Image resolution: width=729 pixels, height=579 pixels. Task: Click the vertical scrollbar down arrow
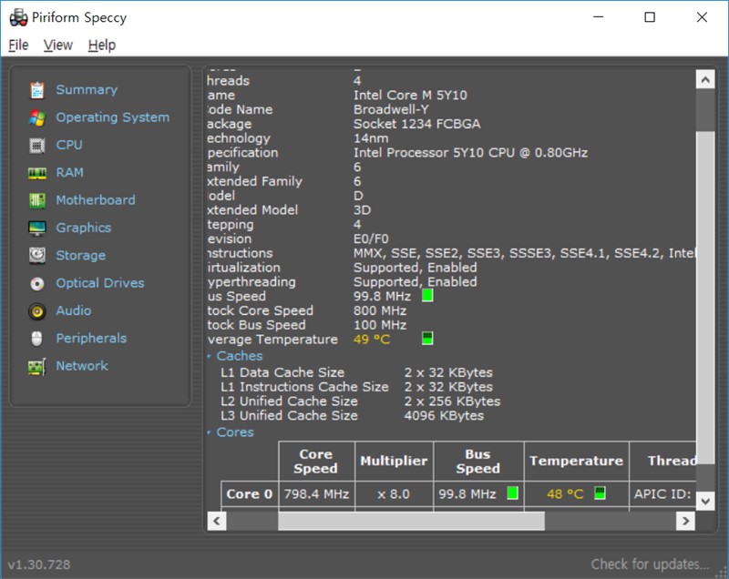coord(704,501)
